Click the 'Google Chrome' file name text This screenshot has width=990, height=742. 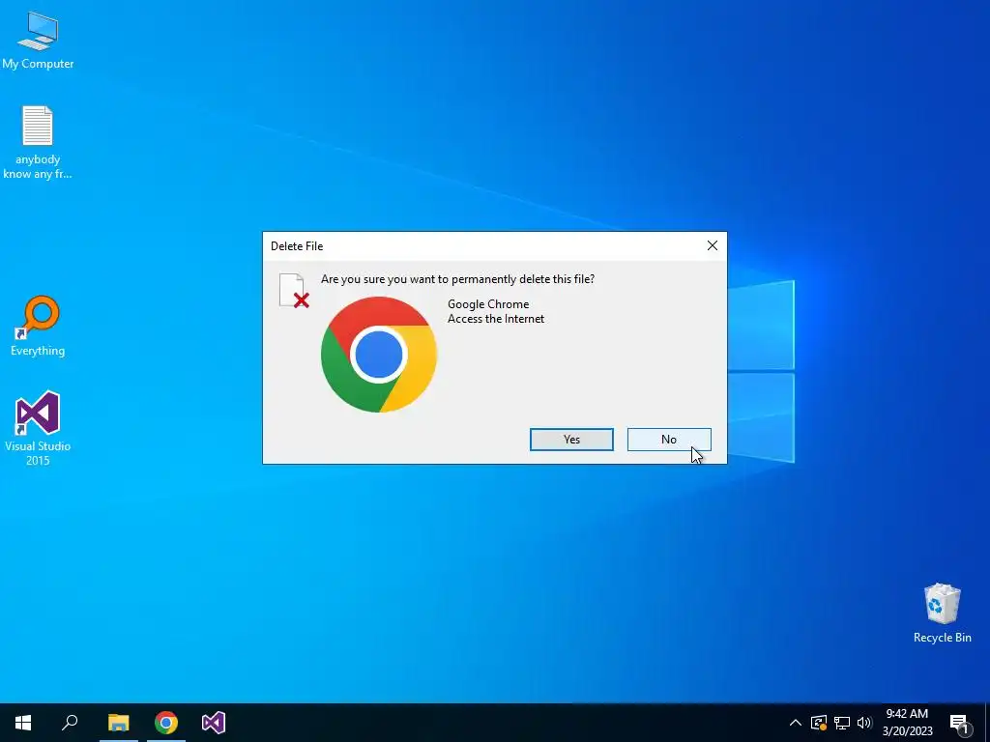coord(488,304)
